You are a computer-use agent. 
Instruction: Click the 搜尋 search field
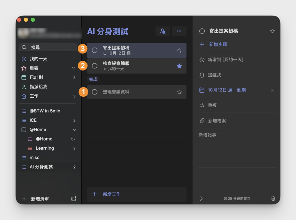[48, 47]
